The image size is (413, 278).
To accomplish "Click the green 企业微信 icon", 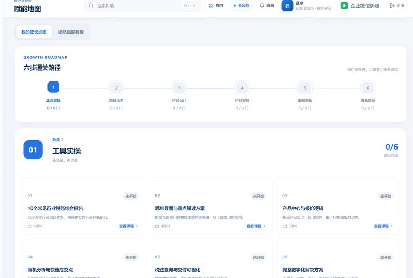I will [x=344, y=6].
